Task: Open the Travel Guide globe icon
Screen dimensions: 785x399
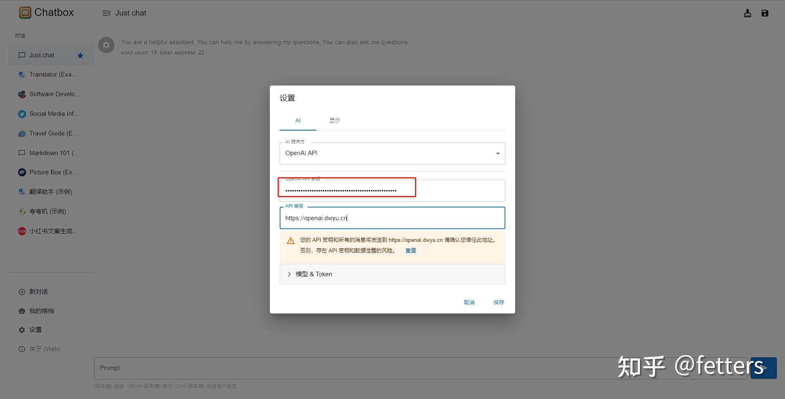Action: pyautogui.click(x=22, y=133)
